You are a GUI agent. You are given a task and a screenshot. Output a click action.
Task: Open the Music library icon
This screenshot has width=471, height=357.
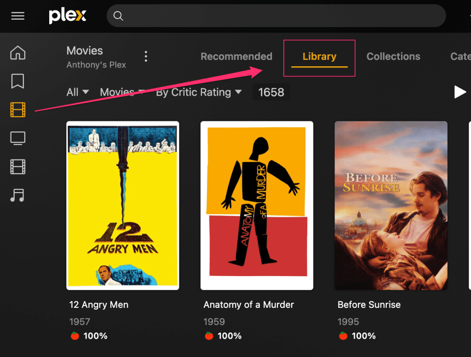pyautogui.click(x=18, y=195)
